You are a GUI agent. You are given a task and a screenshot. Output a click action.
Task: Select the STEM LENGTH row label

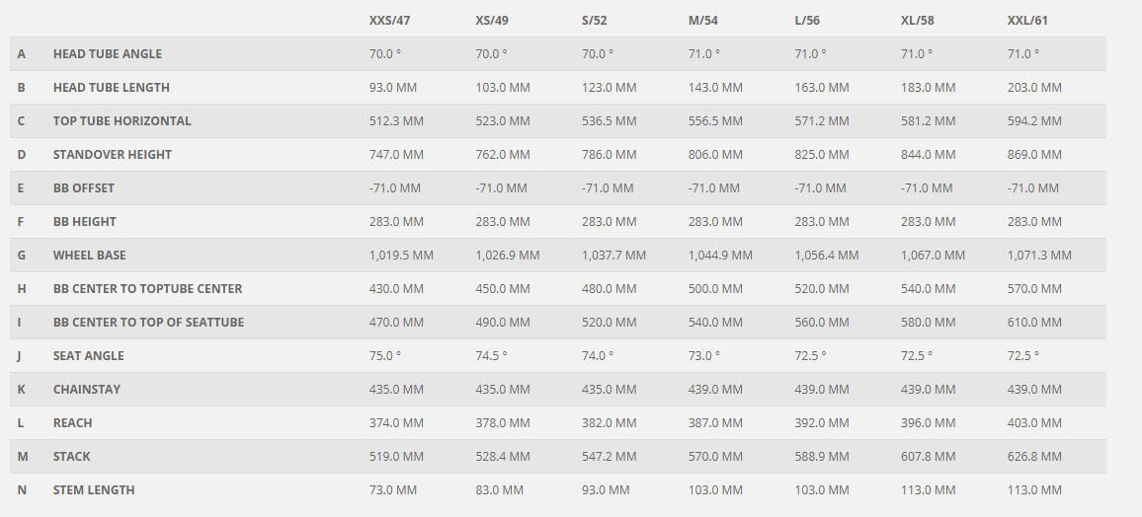click(94, 490)
